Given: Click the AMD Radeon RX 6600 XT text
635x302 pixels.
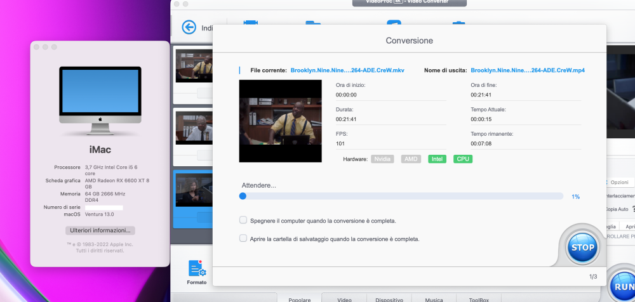Looking at the screenshot, I should (117, 184).
